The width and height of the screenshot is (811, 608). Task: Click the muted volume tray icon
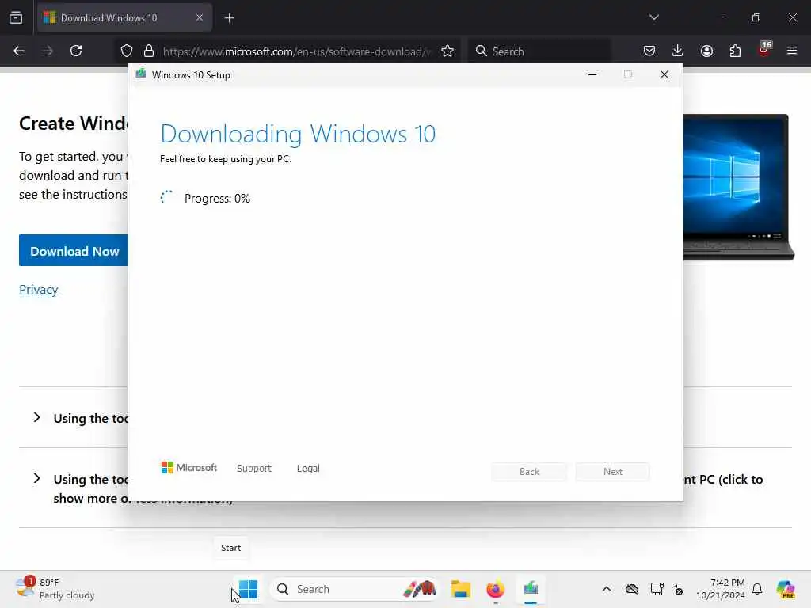click(x=677, y=589)
